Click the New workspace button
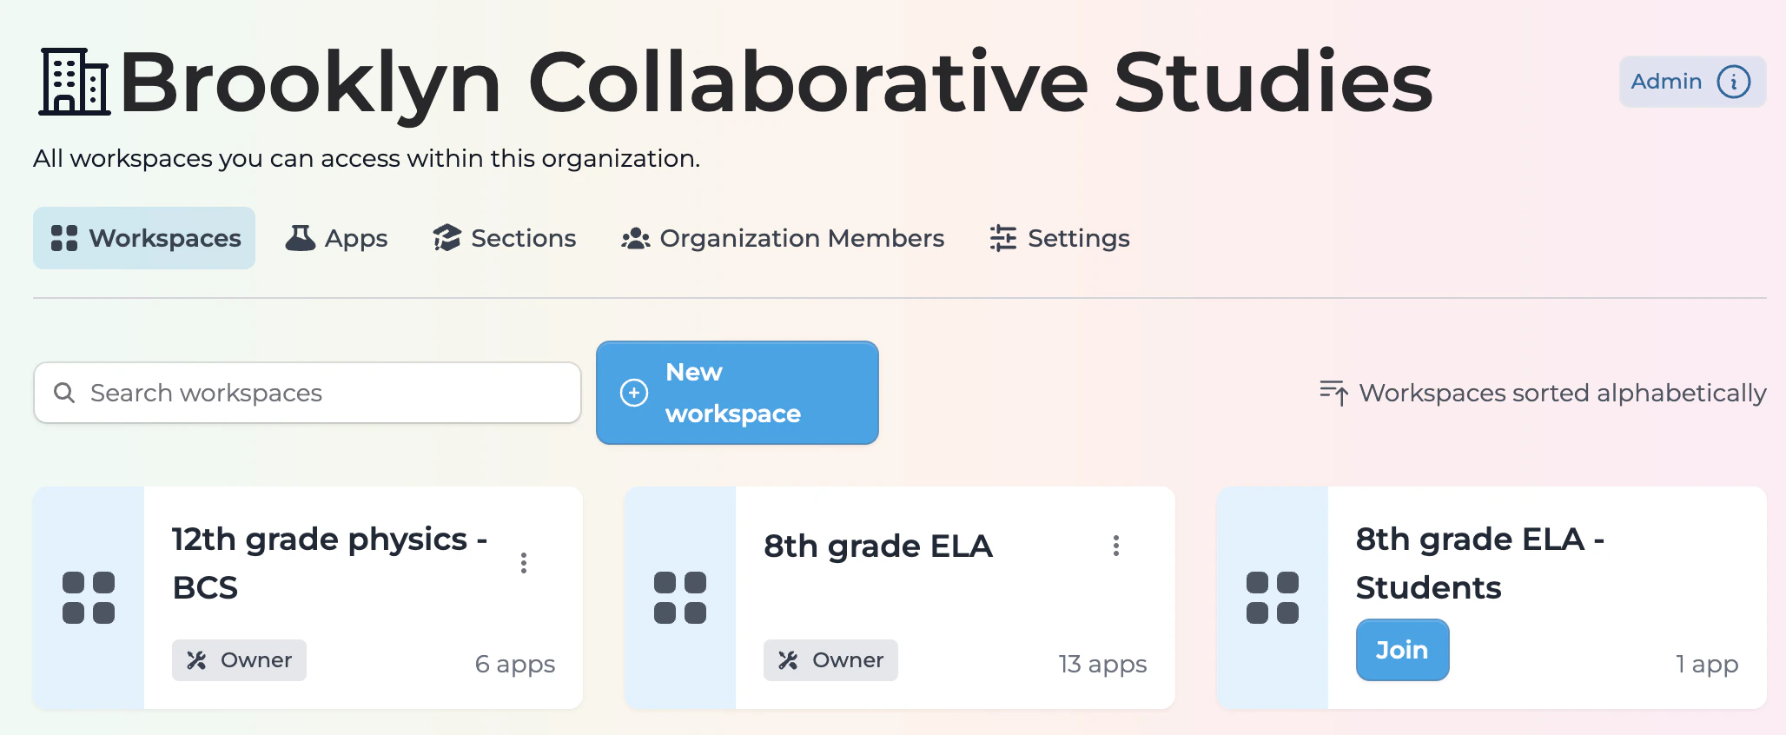Screen dimensions: 1786x735 (737, 393)
